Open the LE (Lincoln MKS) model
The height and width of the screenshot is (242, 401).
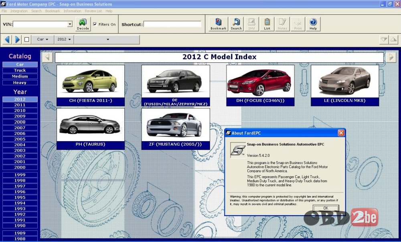click(x=345, y=86)
